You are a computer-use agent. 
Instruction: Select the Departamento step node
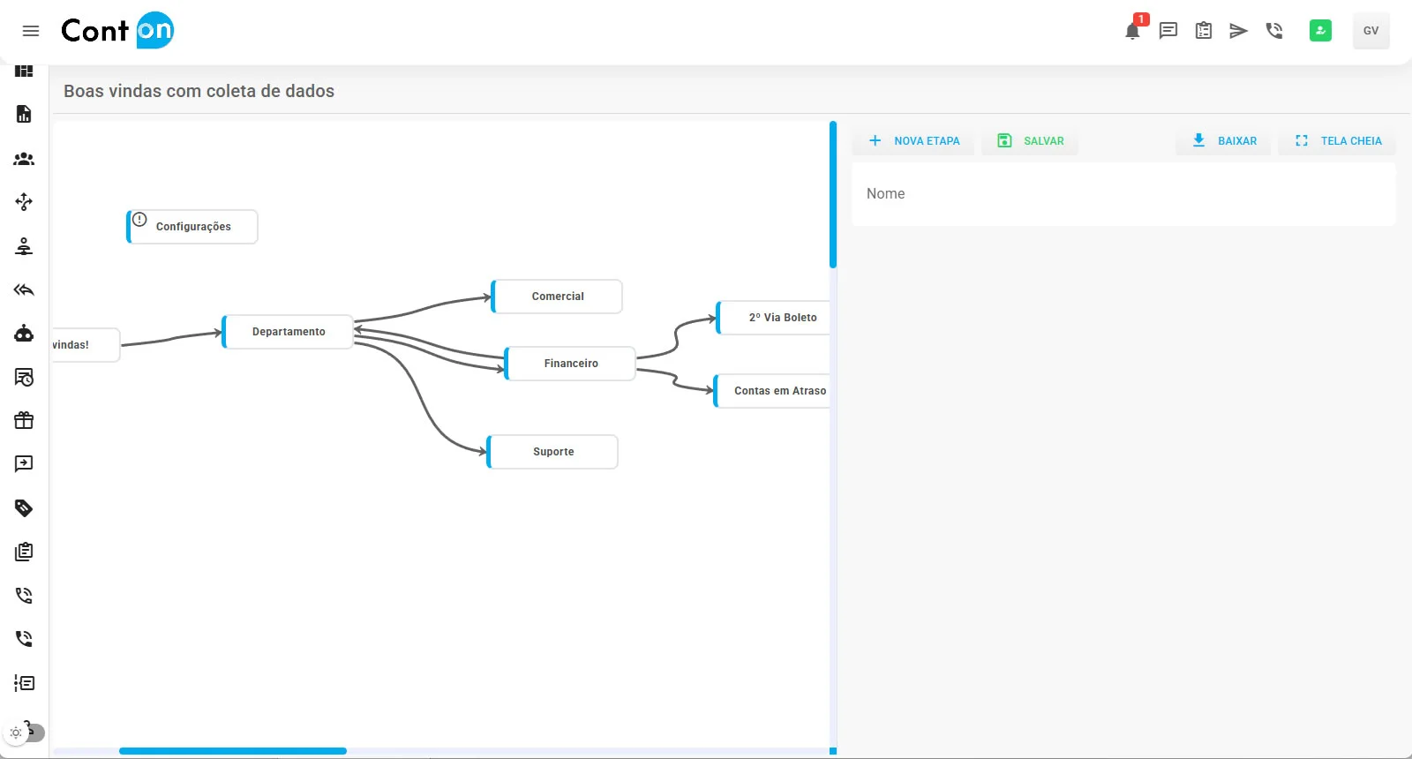[289, 332]
